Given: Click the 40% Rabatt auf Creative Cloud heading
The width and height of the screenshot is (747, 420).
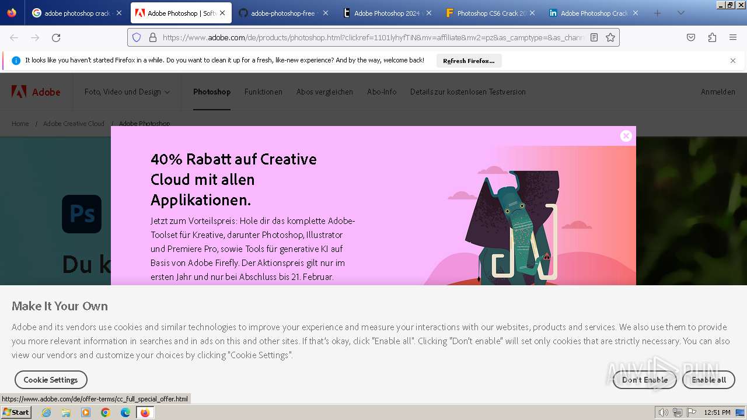Looking at the screenshot, I should point(233,180).
